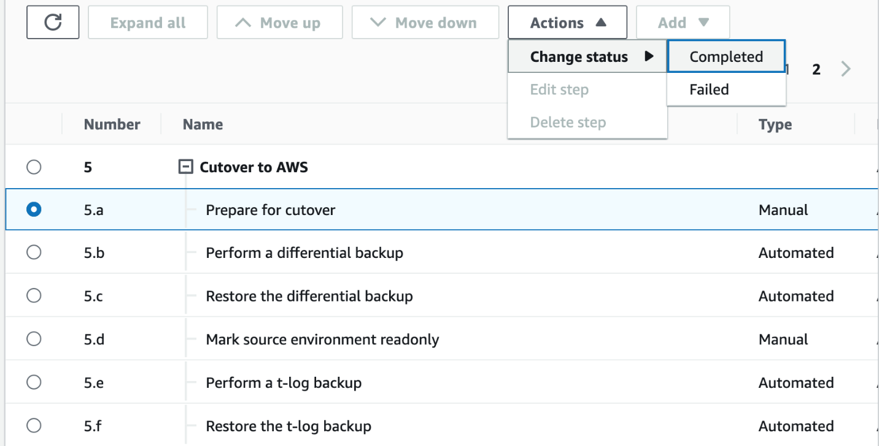
Task: Select radio button for step 5.c
Action: coord(34,296)
